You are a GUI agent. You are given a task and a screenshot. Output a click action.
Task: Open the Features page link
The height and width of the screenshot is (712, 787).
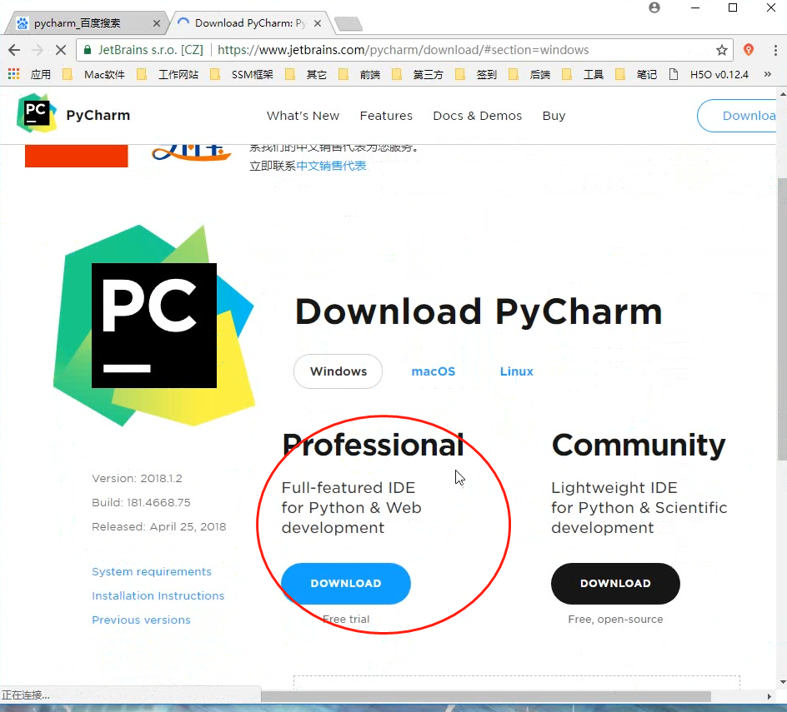(386, 116)
